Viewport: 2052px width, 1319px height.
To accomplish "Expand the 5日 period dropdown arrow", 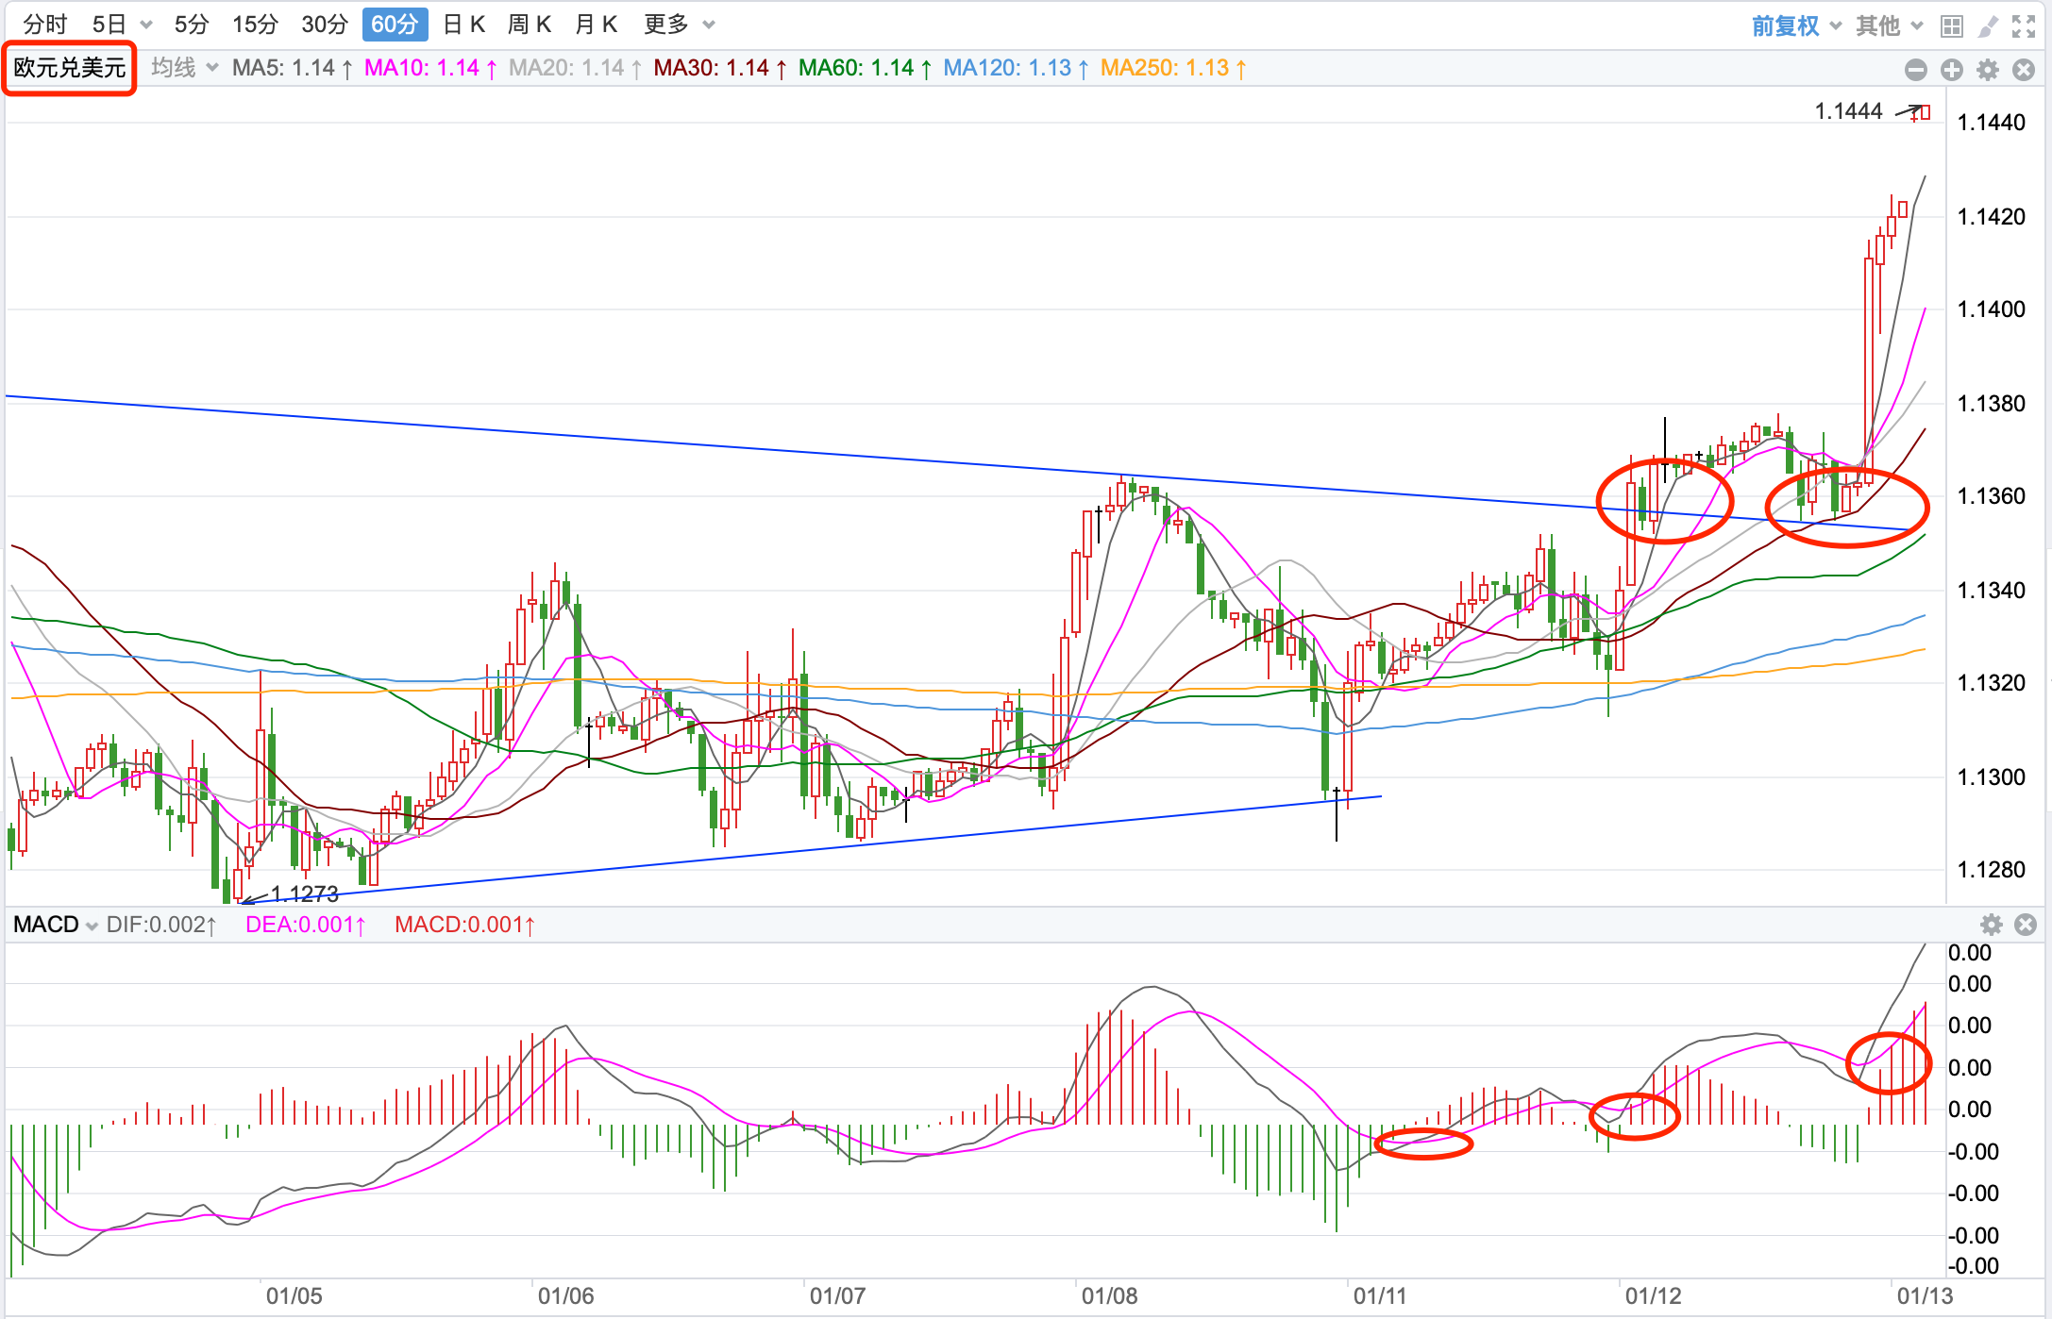I will pos(146,25).
